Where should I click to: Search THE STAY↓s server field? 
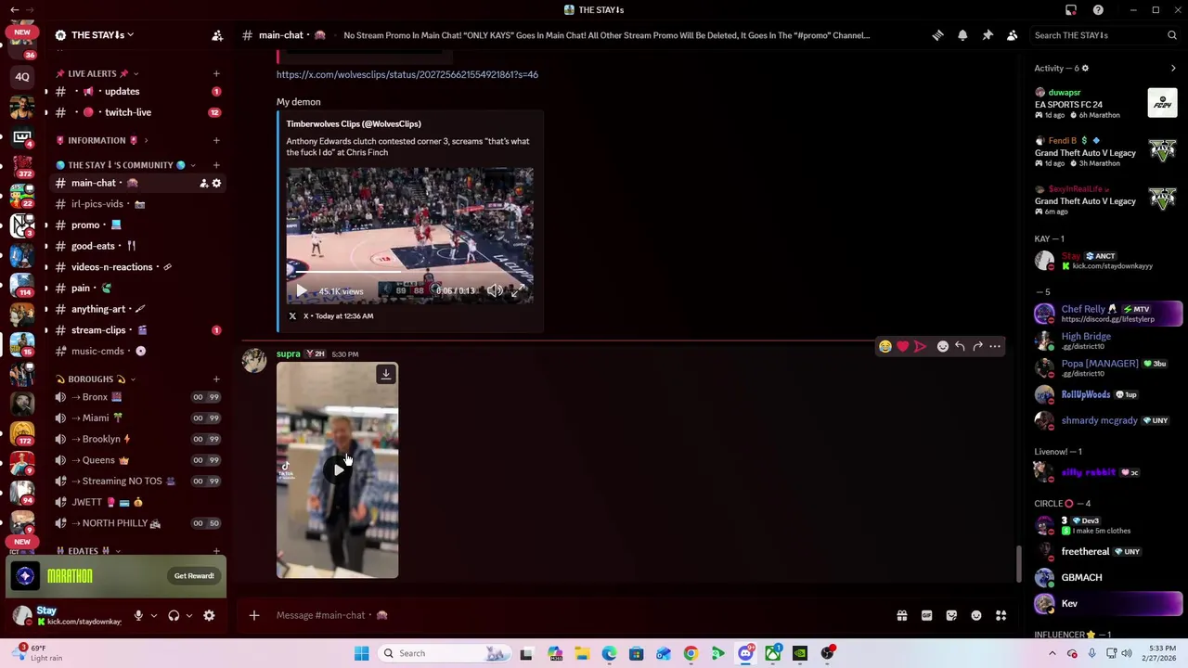point(1105,35)
